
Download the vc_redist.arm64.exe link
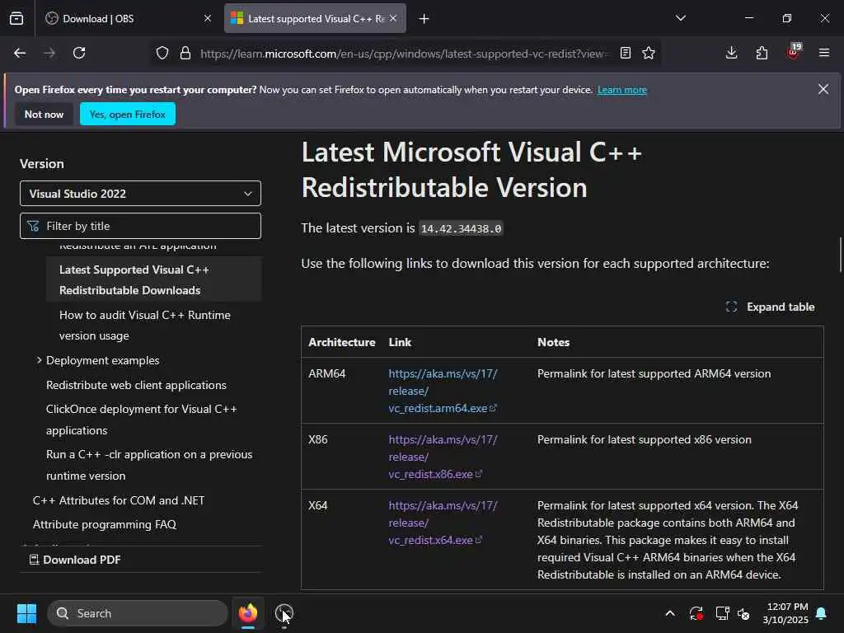click(x=443, y=391)
